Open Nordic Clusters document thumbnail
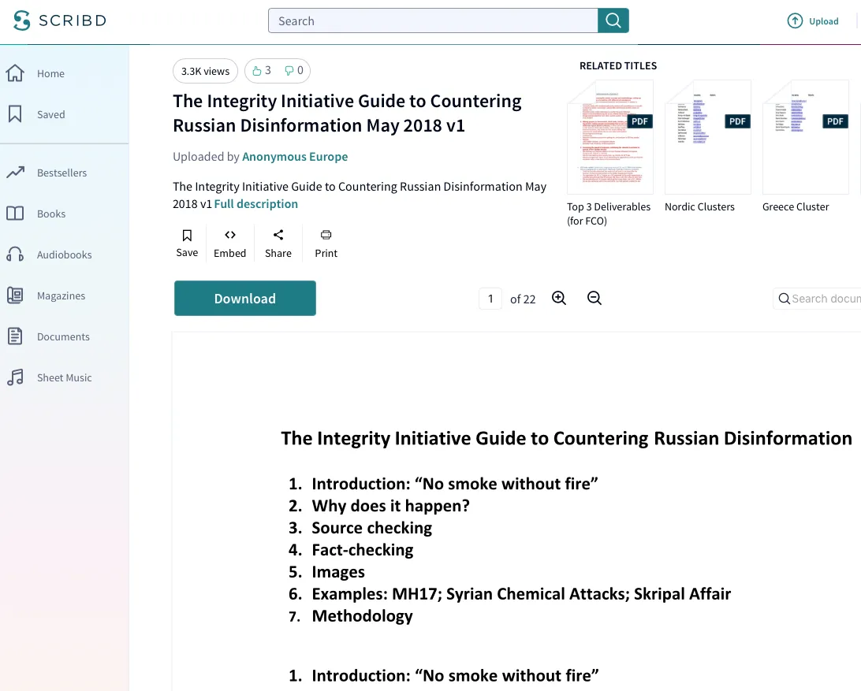 [x=708, y=137]
